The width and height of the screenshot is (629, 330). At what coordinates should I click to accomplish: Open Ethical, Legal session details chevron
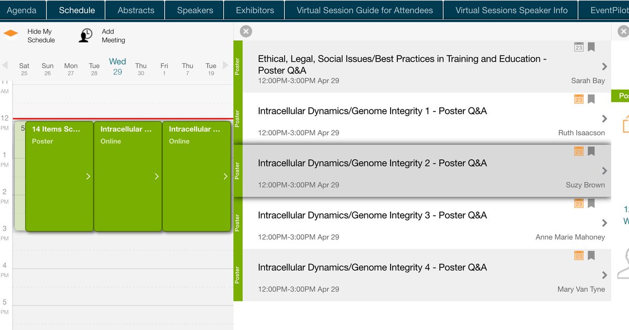(604, 67)
